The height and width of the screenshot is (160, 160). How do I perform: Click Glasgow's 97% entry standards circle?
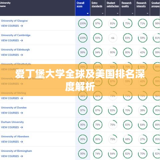tap(98, 23)
